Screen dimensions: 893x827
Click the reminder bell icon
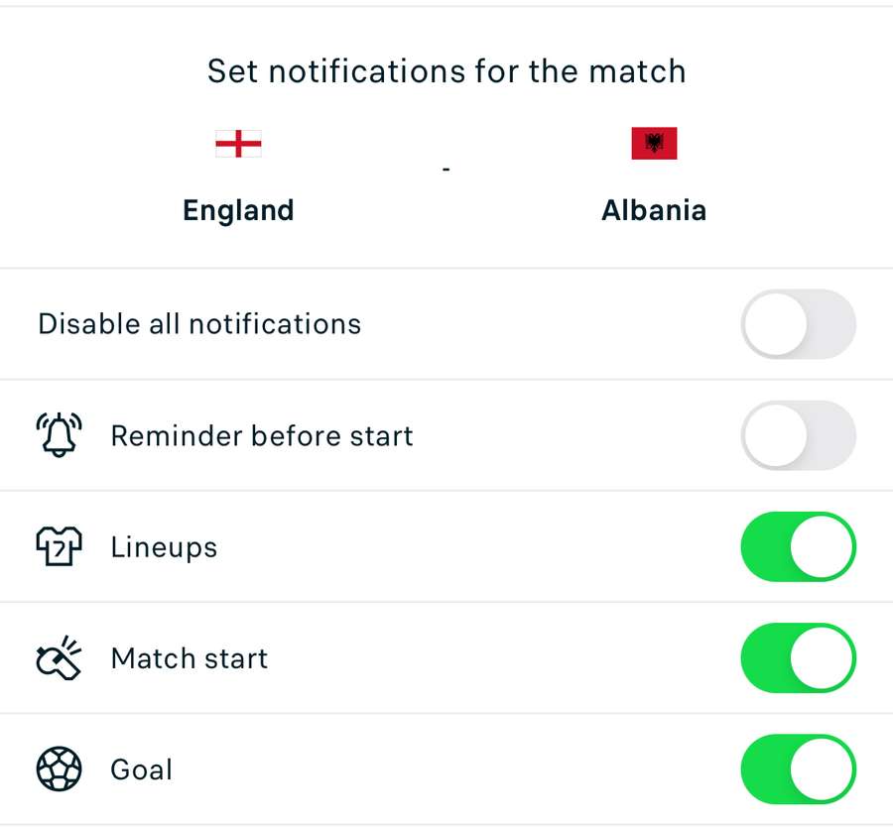click(59, 435)
